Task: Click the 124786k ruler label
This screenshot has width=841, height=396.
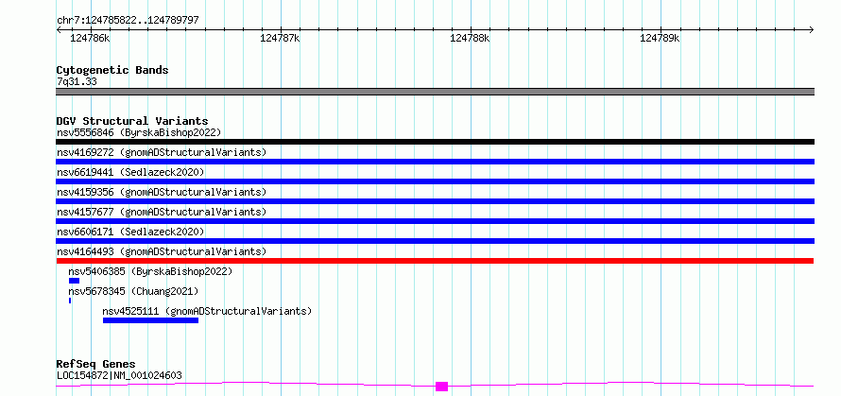Action: 90,39
